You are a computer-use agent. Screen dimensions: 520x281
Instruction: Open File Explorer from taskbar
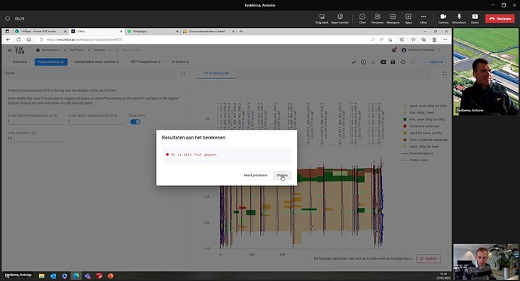(x=41, y=276)
